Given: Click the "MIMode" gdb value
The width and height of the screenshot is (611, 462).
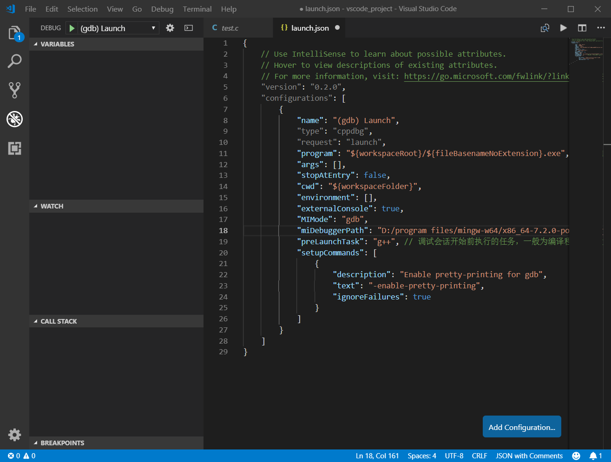Looking at the screenshot, I should (353, 219).
